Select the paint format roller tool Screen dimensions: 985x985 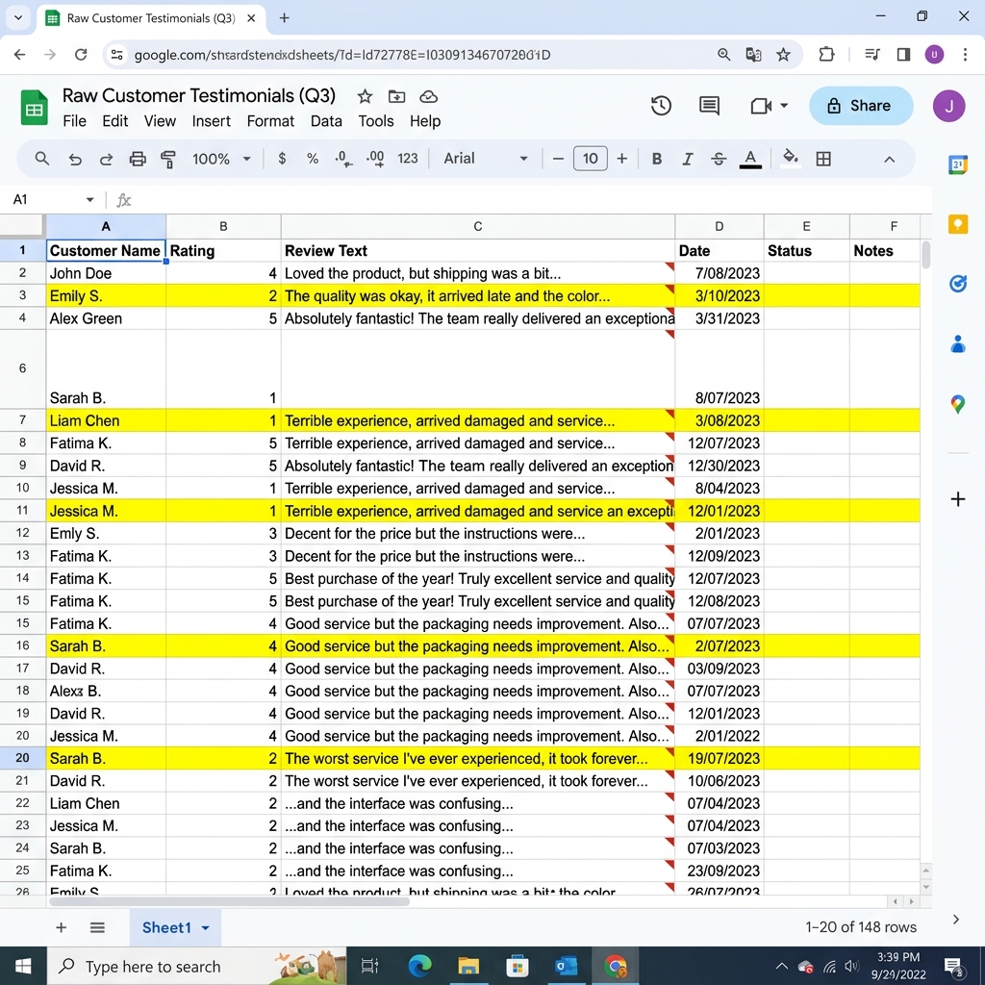[167, 159]
